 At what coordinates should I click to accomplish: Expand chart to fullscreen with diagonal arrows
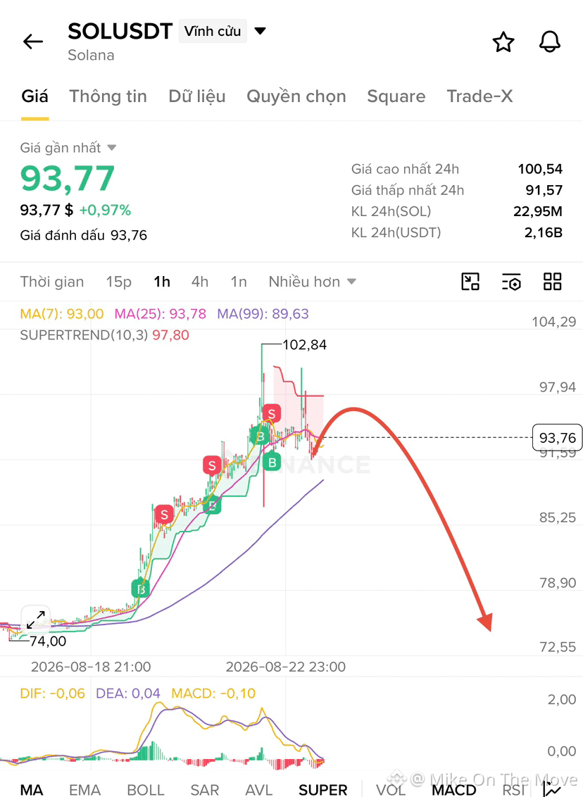click(x=36, y=619)
